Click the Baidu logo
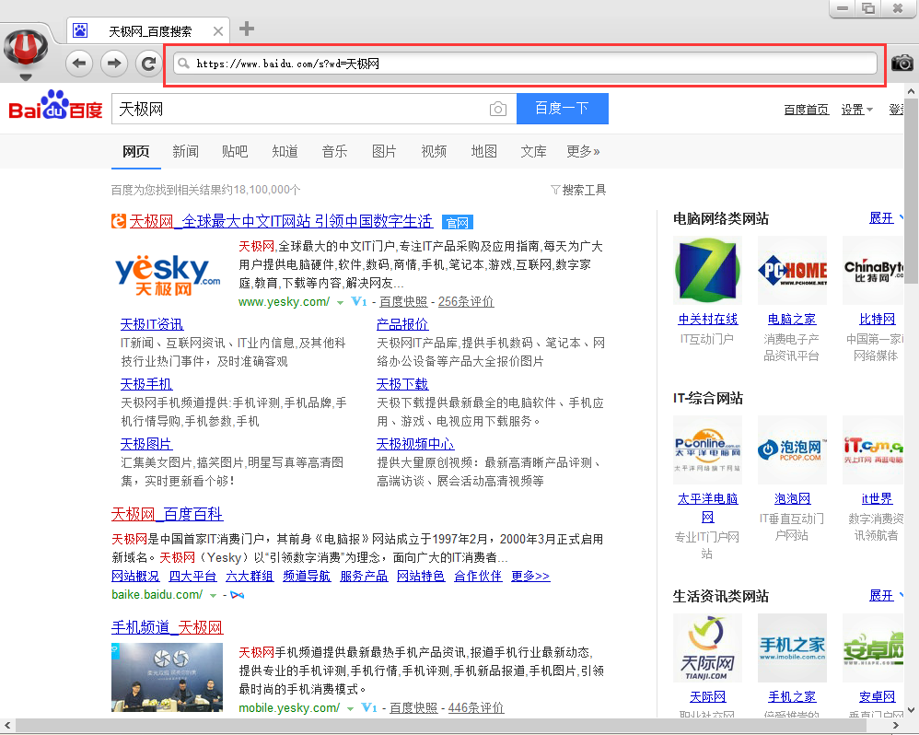919x735 pixels. click(55, 108)
